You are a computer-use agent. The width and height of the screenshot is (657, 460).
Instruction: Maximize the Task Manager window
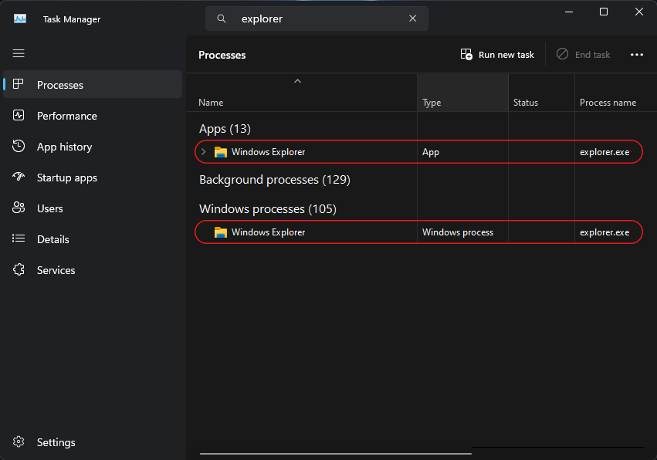point(604,12)
